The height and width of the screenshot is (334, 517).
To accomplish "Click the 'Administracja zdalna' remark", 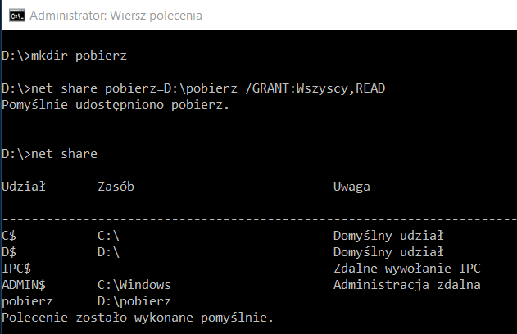I will click(407, 285).
